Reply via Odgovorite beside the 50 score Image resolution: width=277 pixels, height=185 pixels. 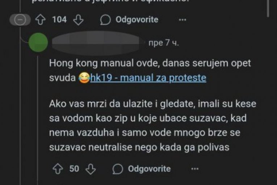[x=142, y=169]
